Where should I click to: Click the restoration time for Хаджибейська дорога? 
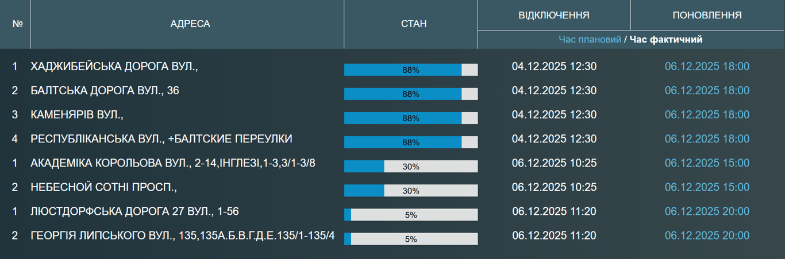707,67
